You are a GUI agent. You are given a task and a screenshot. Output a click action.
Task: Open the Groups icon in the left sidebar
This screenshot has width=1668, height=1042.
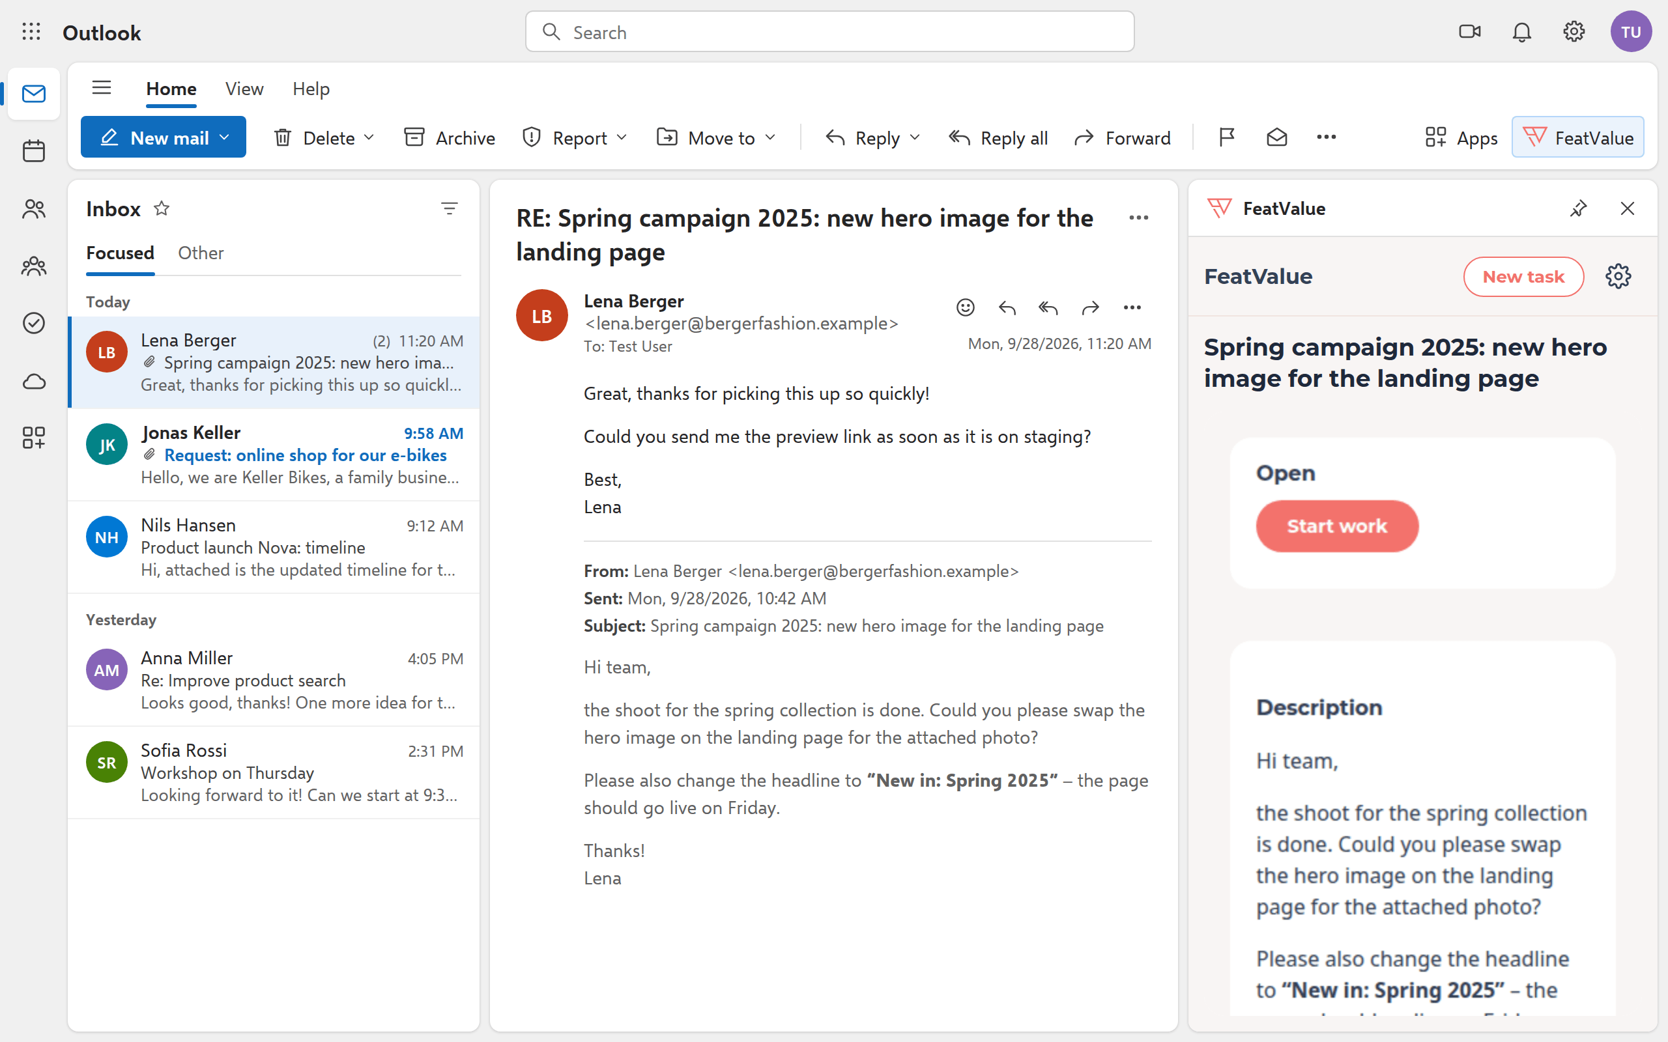pos(33,266)
